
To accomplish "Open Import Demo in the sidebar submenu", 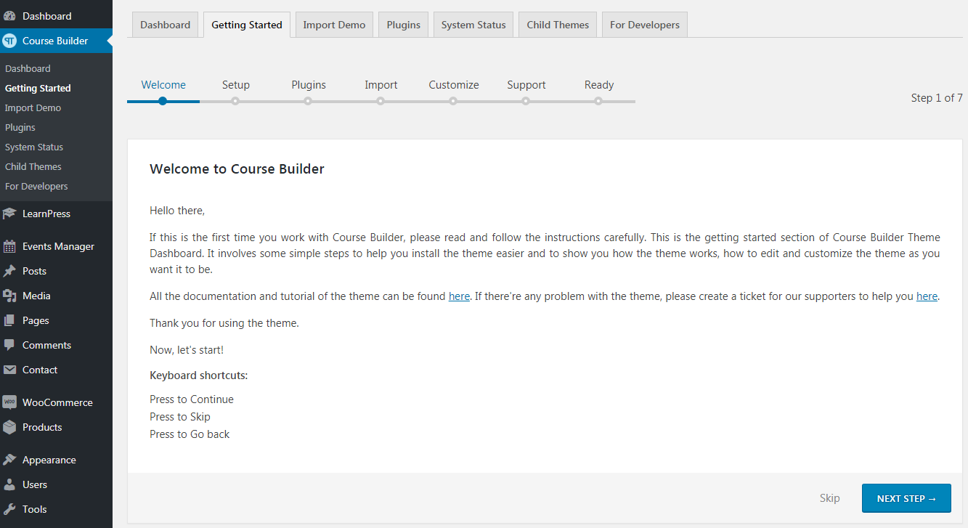I will (33, 107).
